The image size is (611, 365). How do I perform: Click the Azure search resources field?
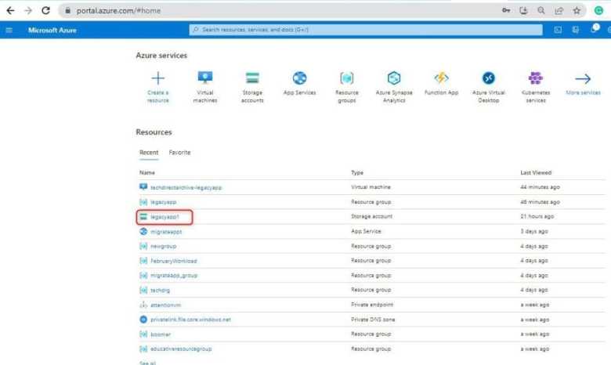[366, 30]
